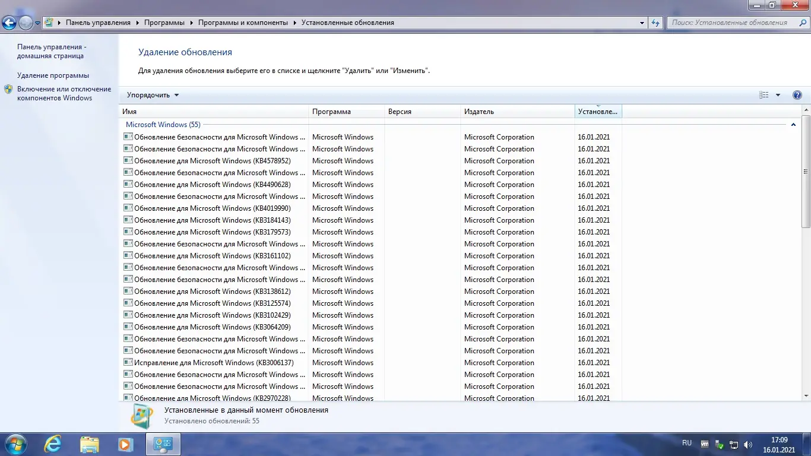
Task: Click the Панель управления breadcrumb
Action: point(98,23)
